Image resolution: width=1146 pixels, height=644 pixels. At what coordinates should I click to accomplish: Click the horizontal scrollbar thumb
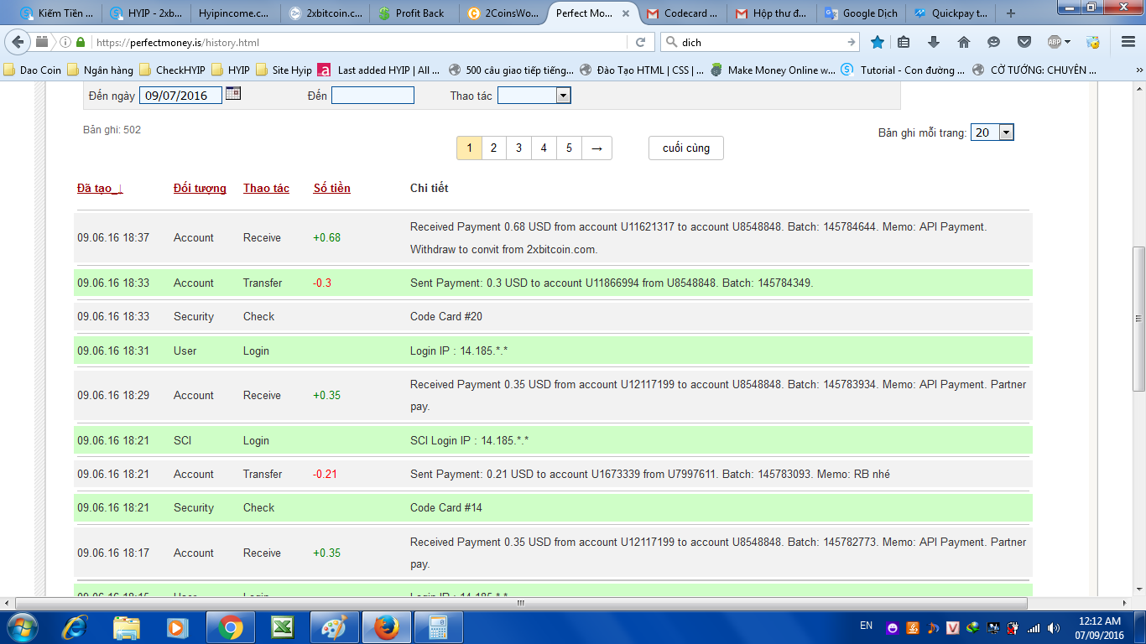(520, 603)
